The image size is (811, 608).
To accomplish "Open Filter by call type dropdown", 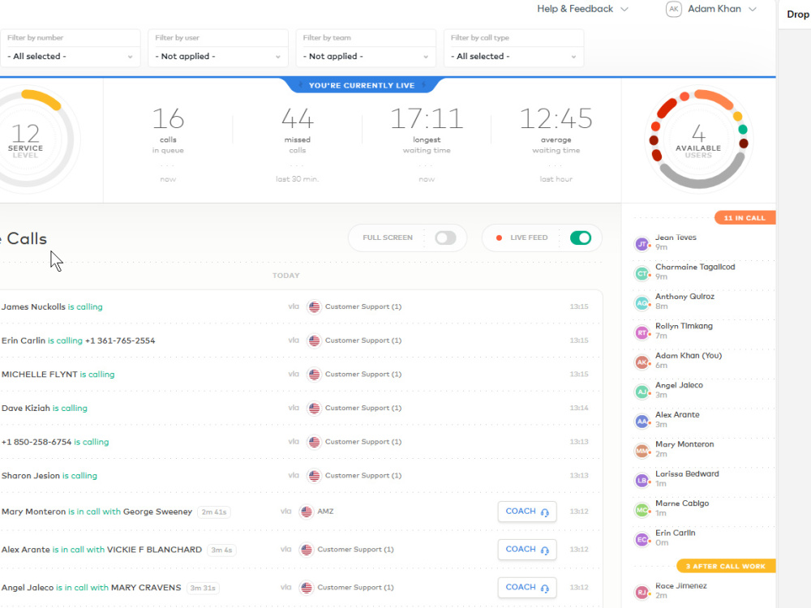I will tap(513, 56).
